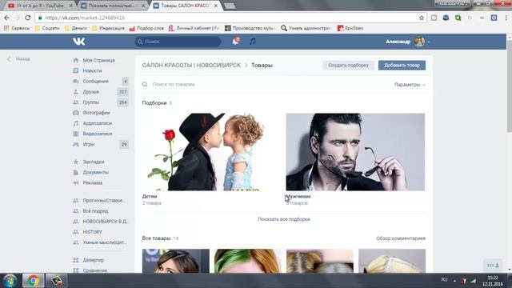Click the Группы people icon
Image resolution: width=512 pixels, height=288 pixels.
click(x=76, y=102)
